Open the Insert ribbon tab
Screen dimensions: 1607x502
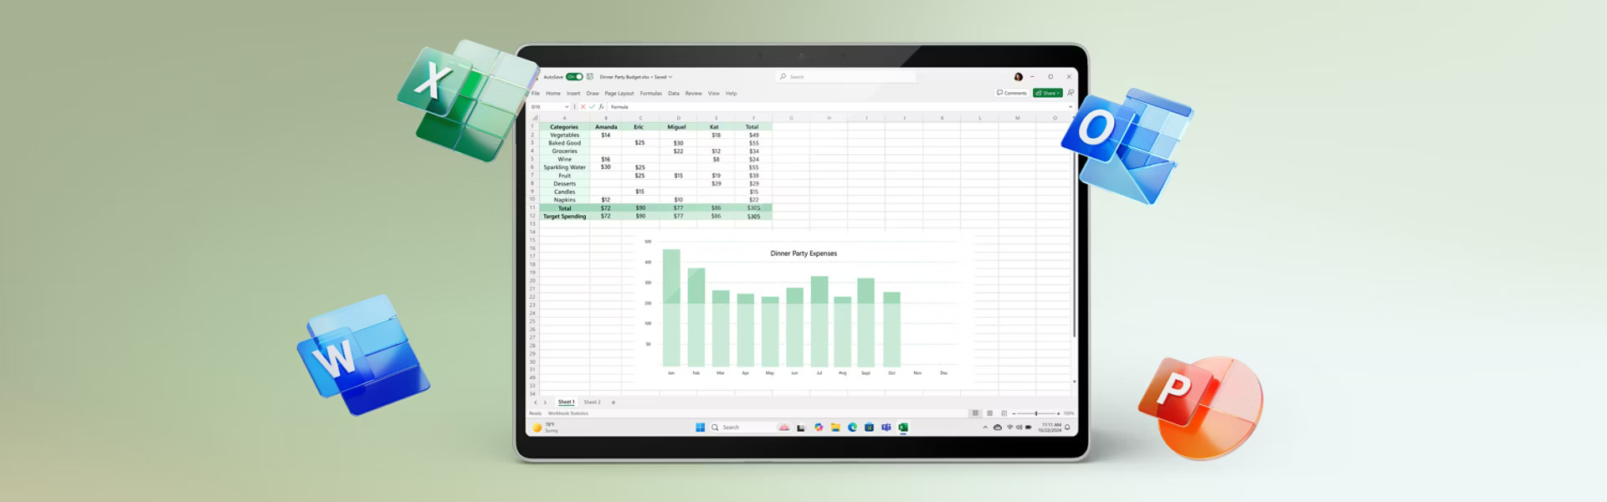click(573, 94)
